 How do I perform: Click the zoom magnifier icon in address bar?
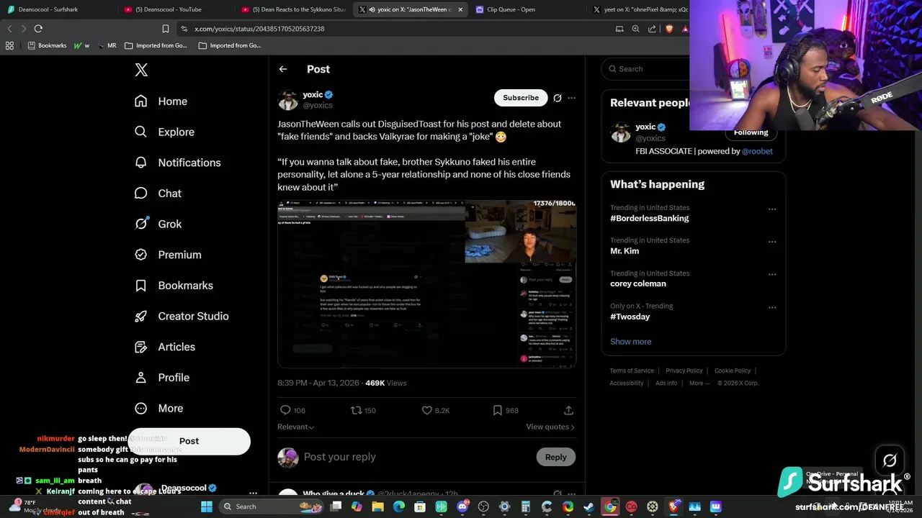[x=635, y=29]
